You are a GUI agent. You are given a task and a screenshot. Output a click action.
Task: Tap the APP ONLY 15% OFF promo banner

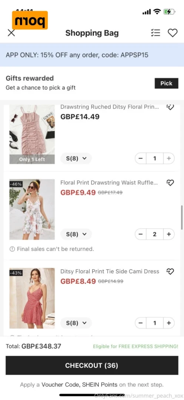pyautogui.click(x=92, y=55)
